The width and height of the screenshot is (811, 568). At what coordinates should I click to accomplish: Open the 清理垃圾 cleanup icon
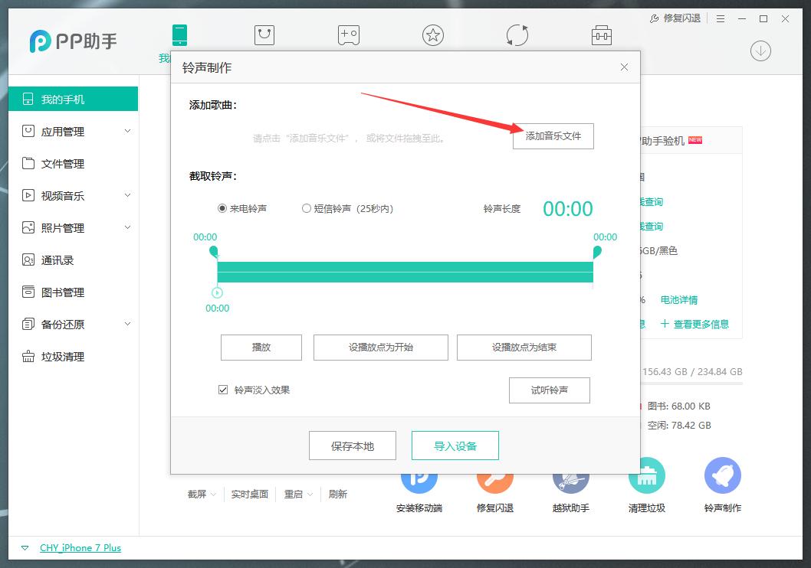click(x=646, y=476)
